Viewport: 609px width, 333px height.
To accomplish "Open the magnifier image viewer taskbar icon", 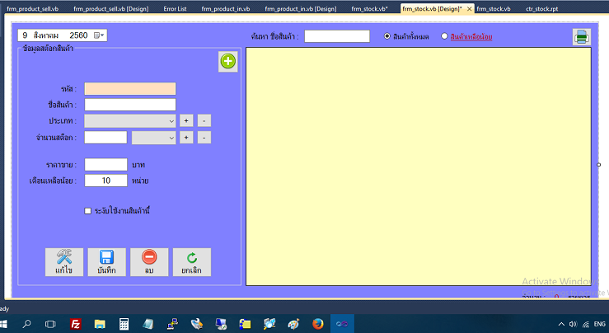I will 269,324.
